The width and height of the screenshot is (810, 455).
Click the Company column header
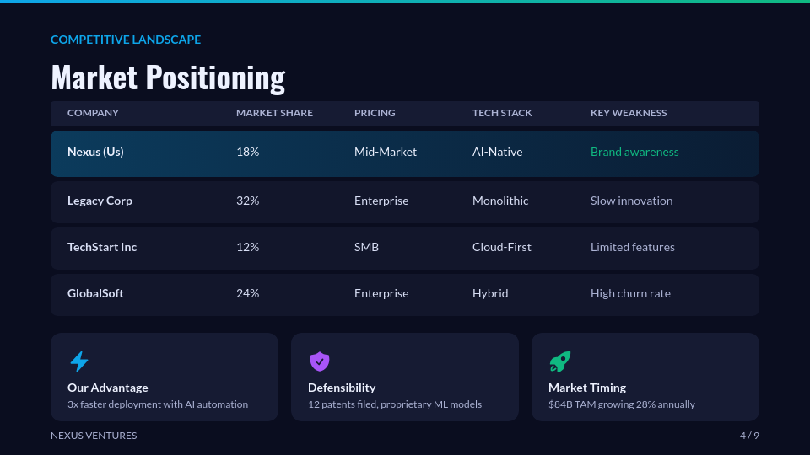click(93, 113)
